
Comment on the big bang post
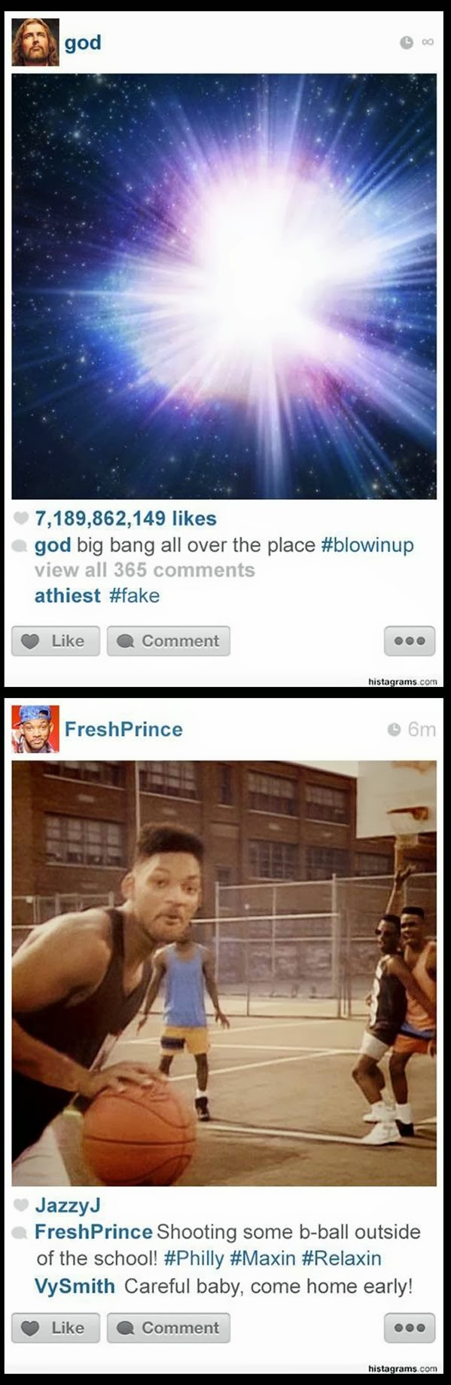(x=169, y=641)
